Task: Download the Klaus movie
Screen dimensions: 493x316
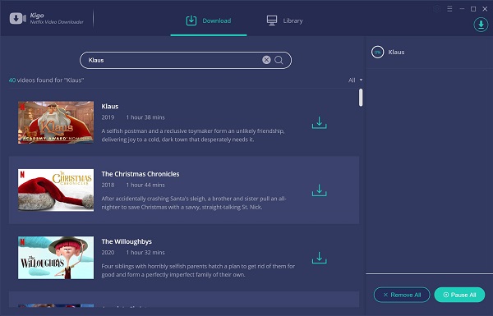Action: [x=319, y=123]
